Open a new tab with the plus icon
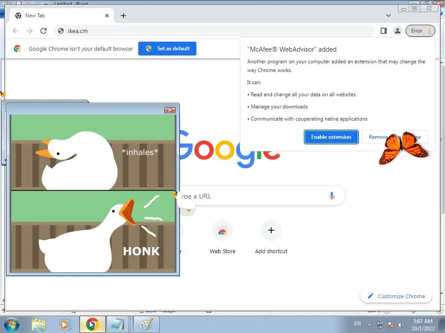 pos(123,16)
